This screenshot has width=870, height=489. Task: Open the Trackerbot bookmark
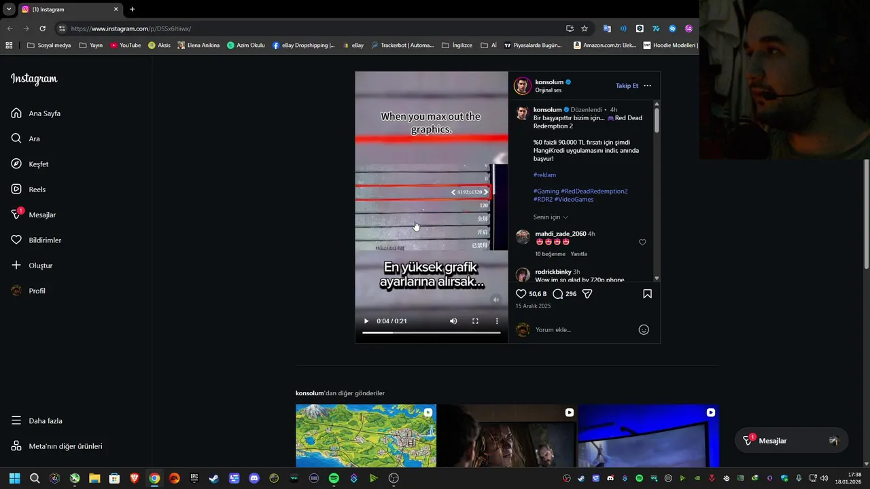coord(402,46)
